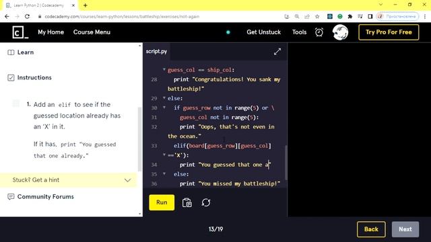Click the Next button
This screenshot has height=242, width=431.
405,229
